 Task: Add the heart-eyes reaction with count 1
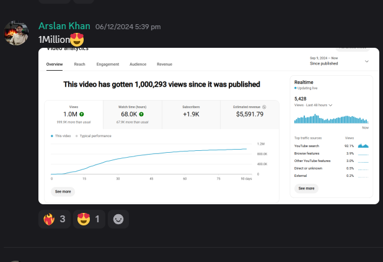[89, 219]
